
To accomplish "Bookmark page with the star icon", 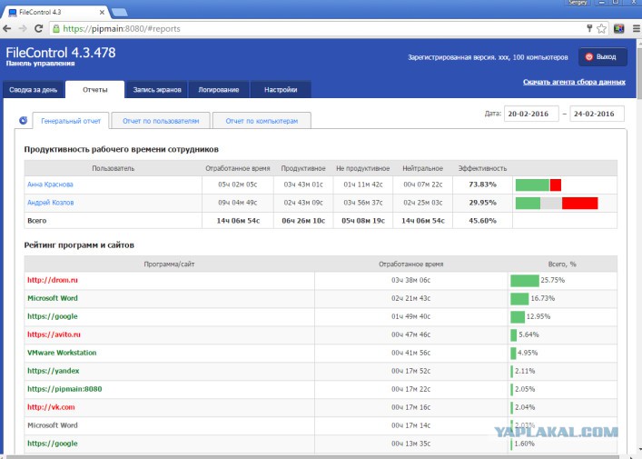I will click(601, 29).
